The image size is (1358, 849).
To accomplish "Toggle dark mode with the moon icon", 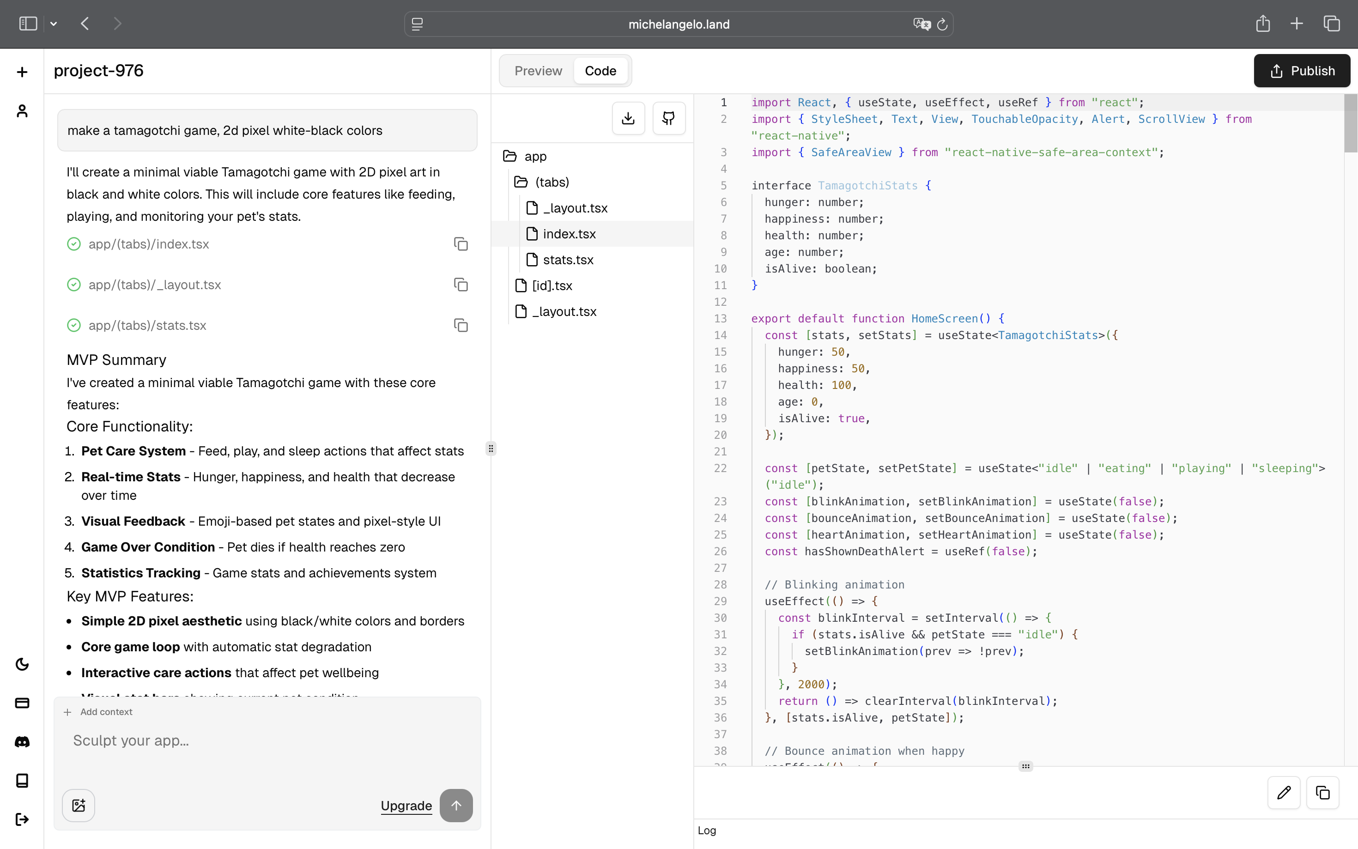I will tap(22, 664).
